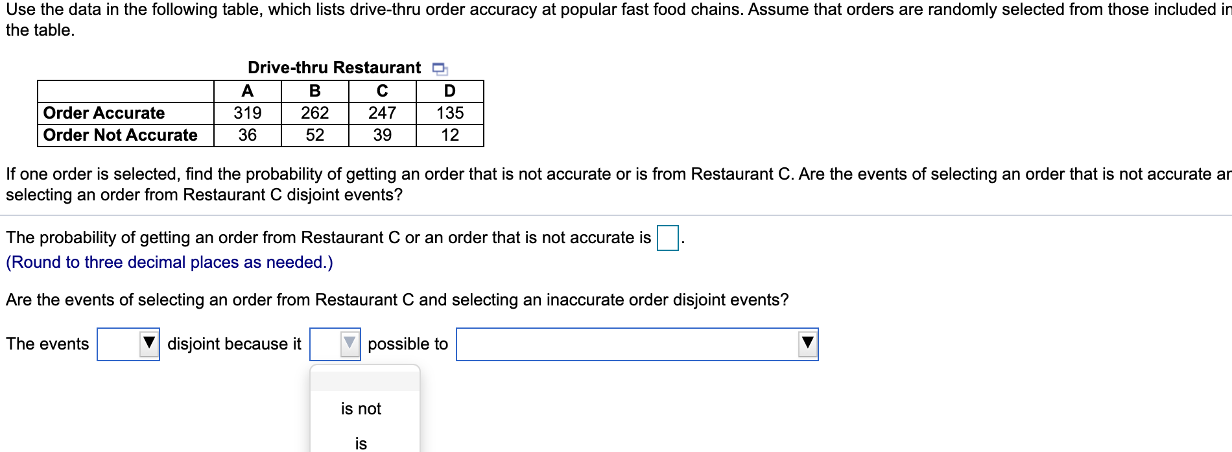Select 'is' from the open list

pyautogui.click(x=359, y=444)
